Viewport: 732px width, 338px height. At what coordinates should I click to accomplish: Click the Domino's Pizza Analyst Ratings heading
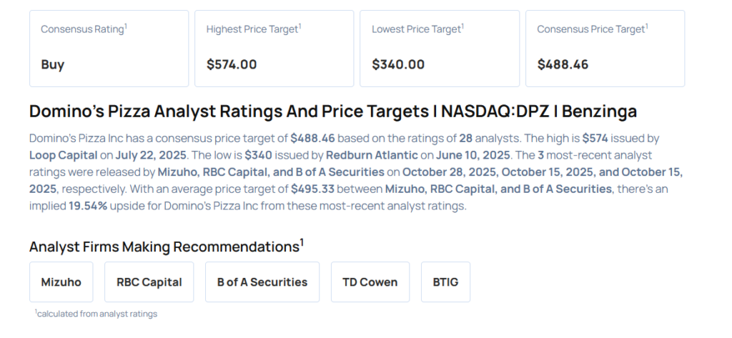333,111
